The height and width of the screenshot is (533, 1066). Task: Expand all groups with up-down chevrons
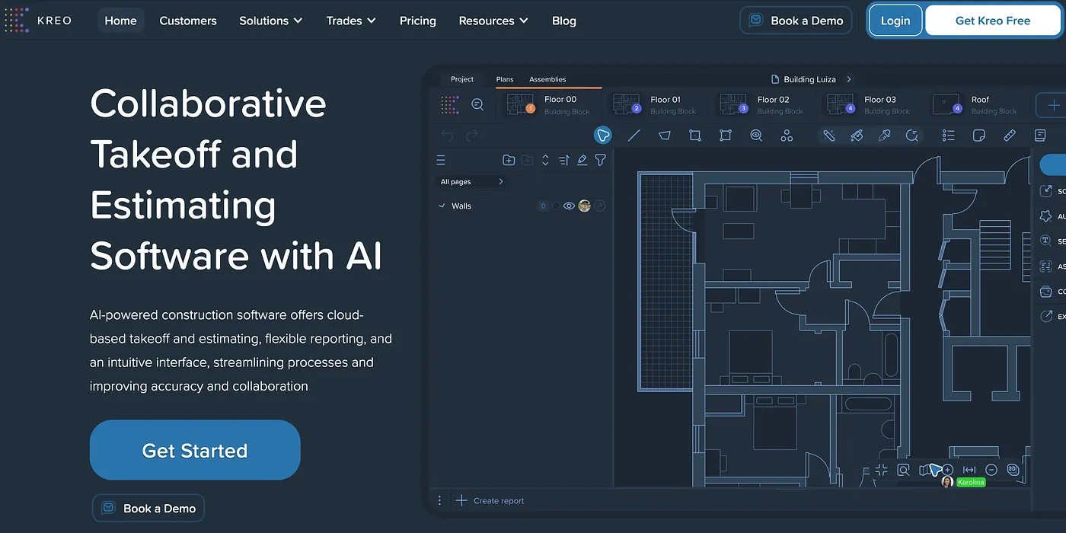545,160
